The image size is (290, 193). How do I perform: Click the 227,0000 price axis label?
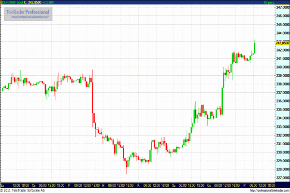coord(283,178)
